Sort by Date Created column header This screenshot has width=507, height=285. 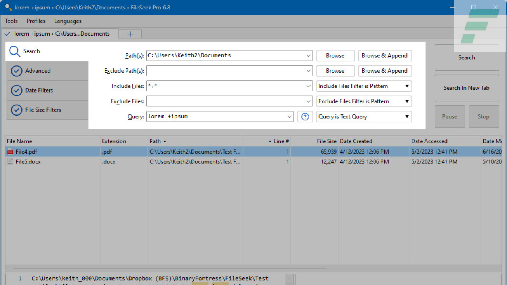374,141
